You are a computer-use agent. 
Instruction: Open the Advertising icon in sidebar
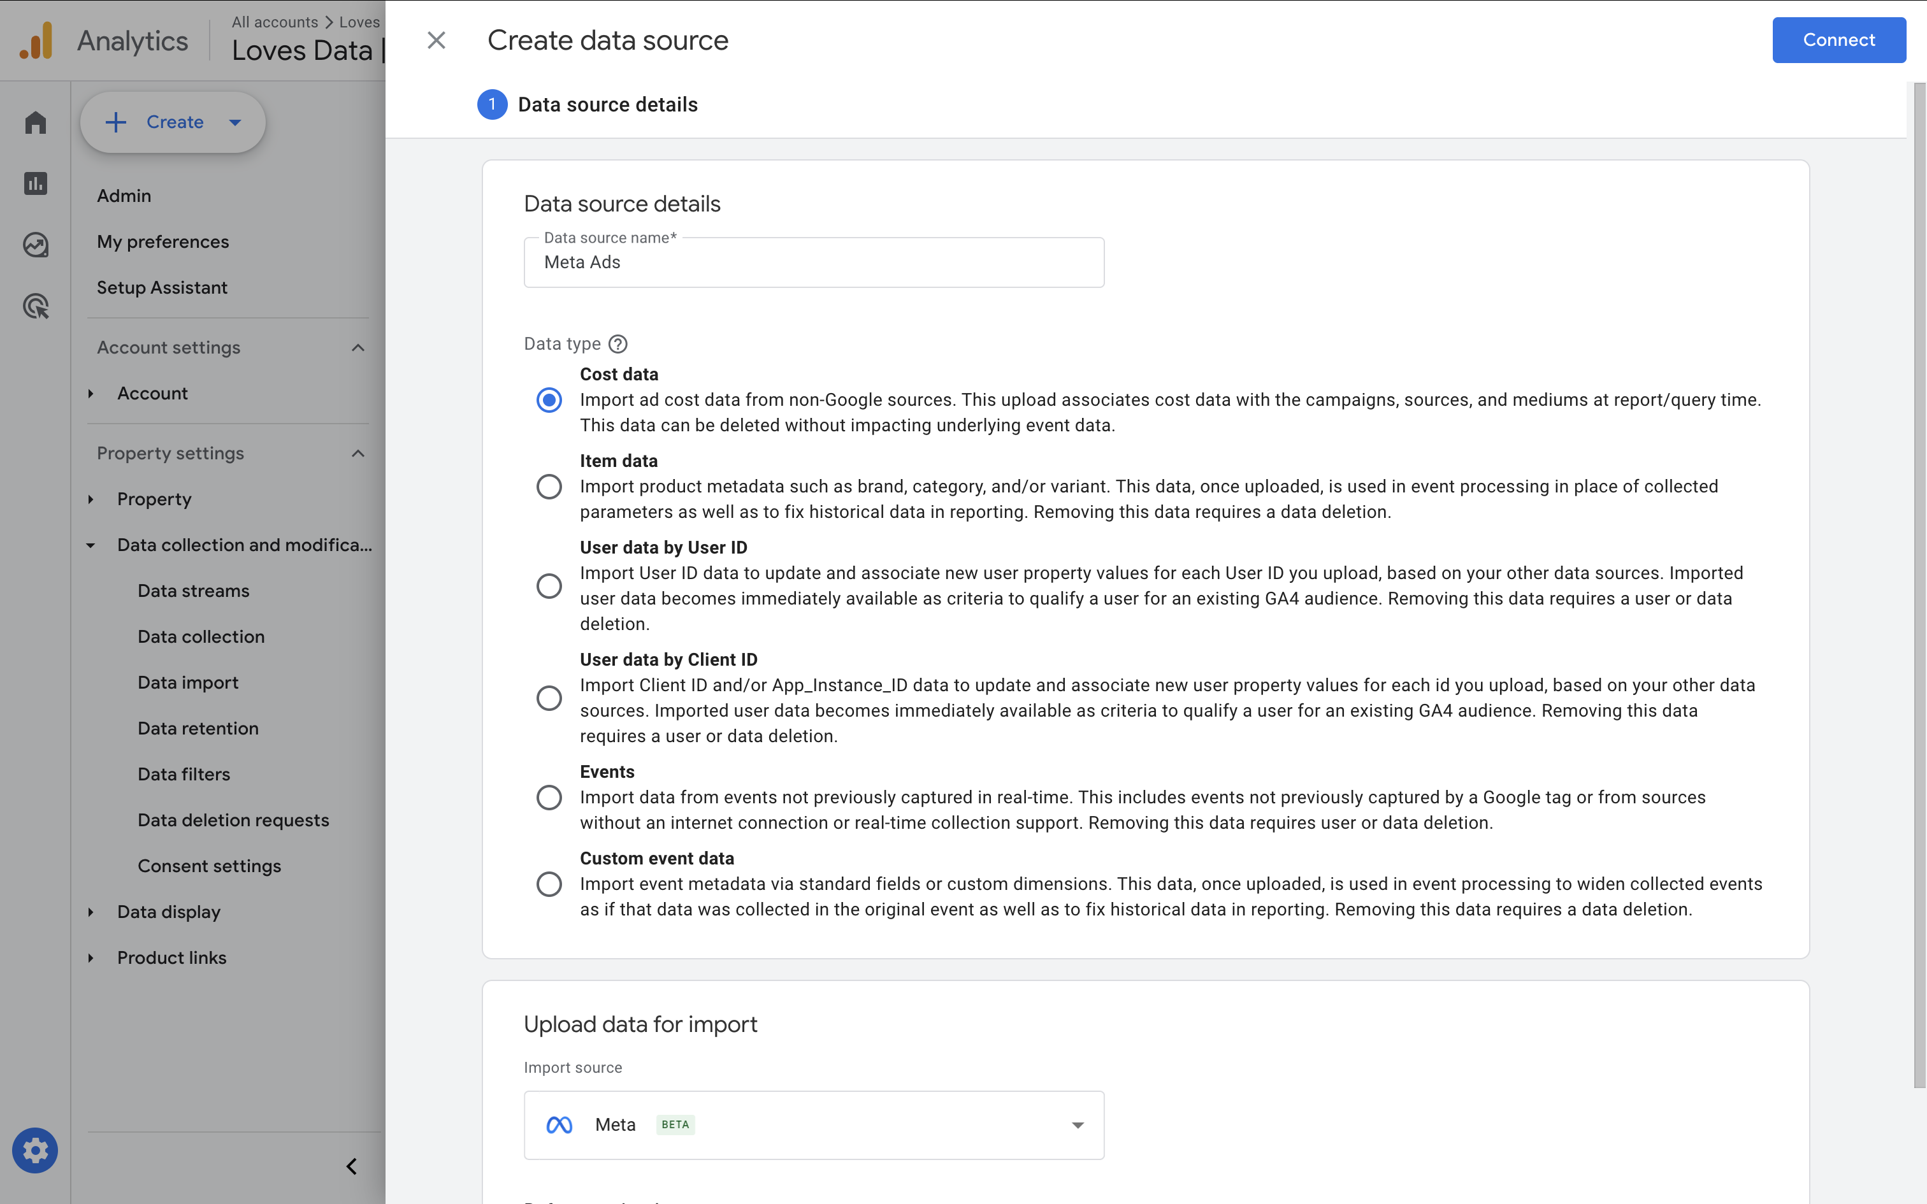point(35,306)
